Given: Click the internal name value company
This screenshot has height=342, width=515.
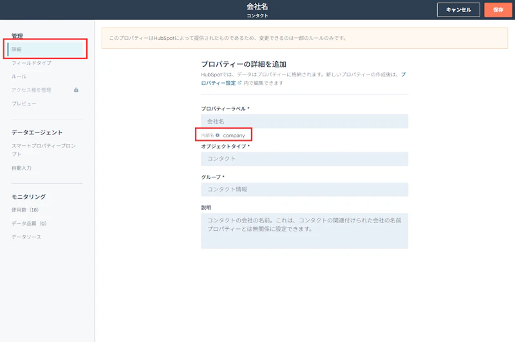Looking at the screenshot, I should click(x=234, y=136).
